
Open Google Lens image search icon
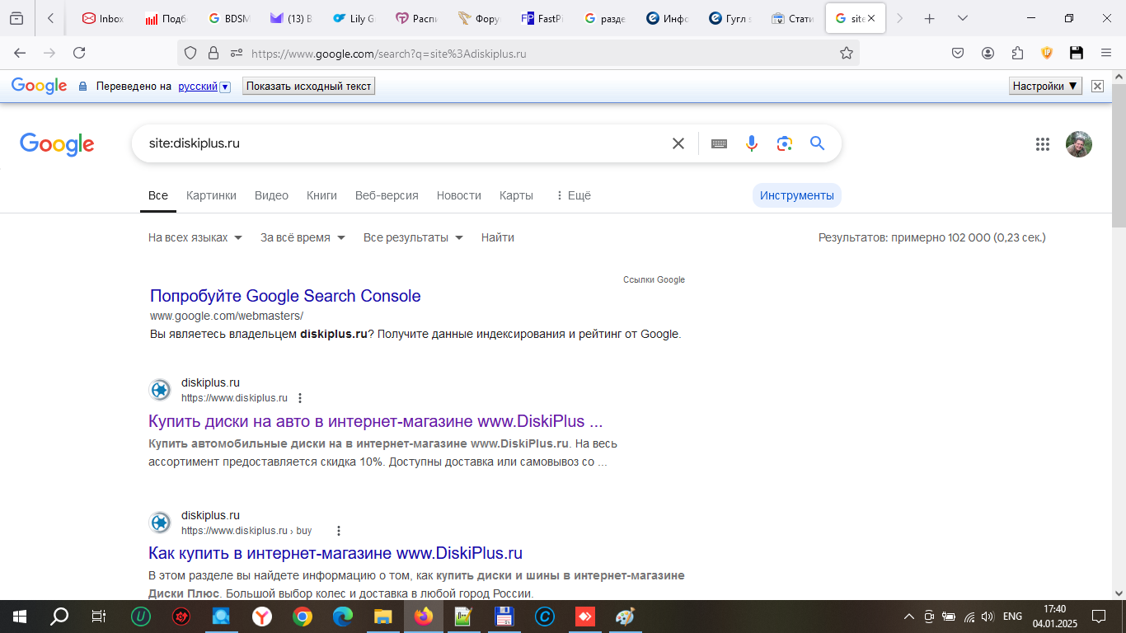pos(784,143)
